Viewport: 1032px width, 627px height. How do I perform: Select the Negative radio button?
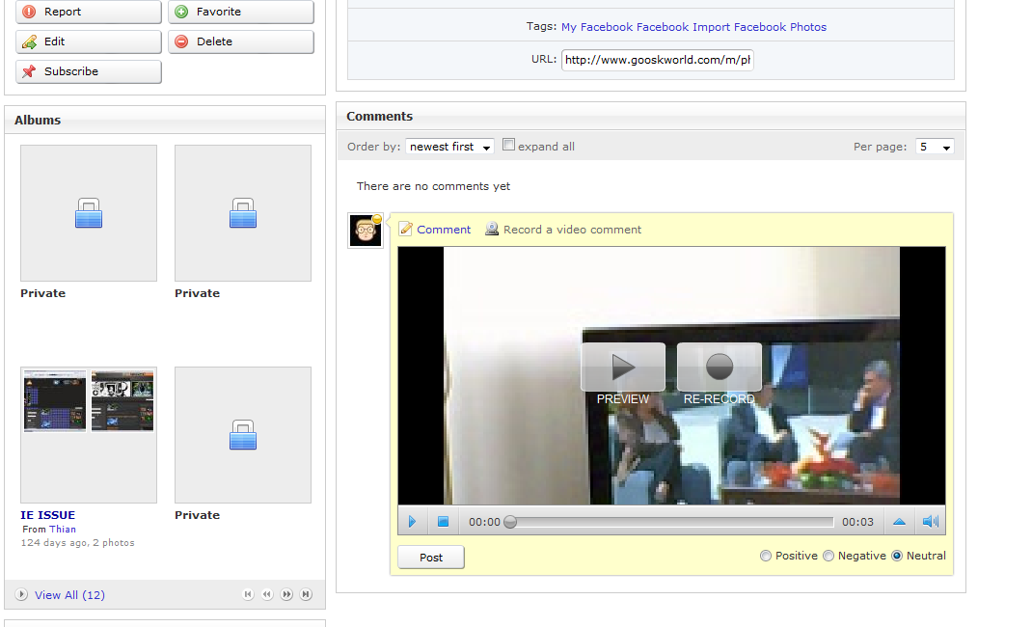pyautogui.click(x=828, y=556)
